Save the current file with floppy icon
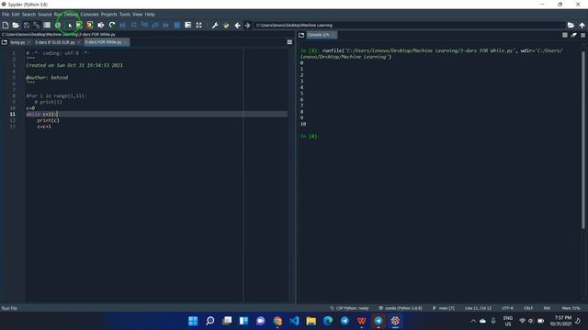 pyautogui.click(x=27, y=25)
